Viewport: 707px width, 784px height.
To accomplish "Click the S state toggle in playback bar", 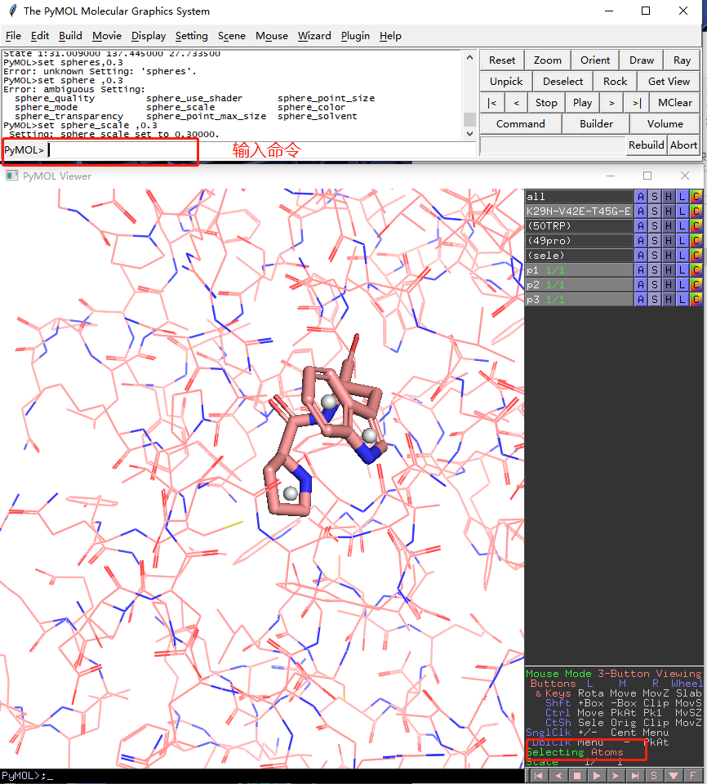I will (653, 775).
